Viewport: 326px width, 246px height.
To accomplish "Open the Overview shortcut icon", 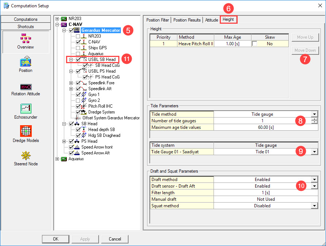I will click(x=26, y=39).
